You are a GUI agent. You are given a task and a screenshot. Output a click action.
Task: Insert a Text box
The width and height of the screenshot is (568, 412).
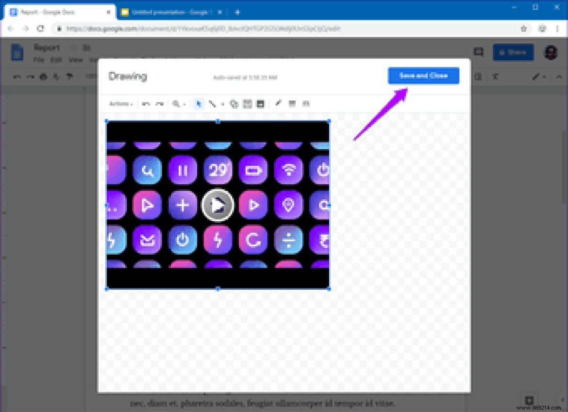pos(247,103)
